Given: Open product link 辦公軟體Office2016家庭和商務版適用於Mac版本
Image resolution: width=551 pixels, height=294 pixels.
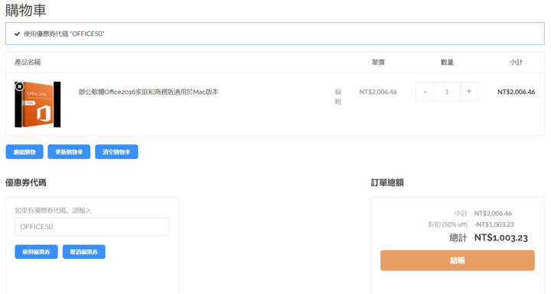Looking at the screenshot, I should pos(148,92).
